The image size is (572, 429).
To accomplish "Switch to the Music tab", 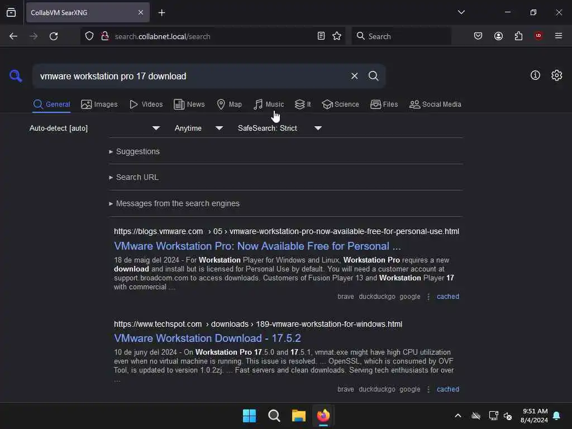I will (269, 104).
